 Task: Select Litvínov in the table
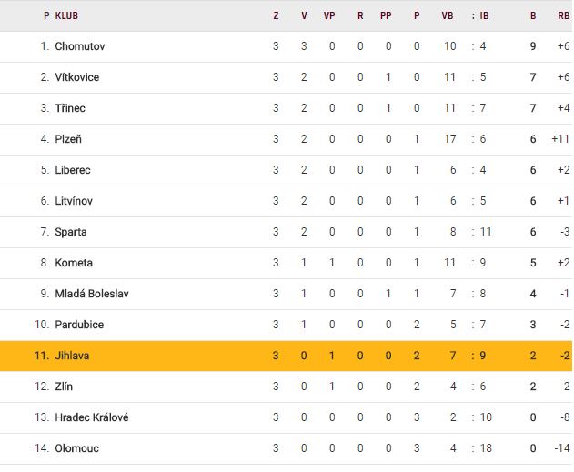[74, 201]
